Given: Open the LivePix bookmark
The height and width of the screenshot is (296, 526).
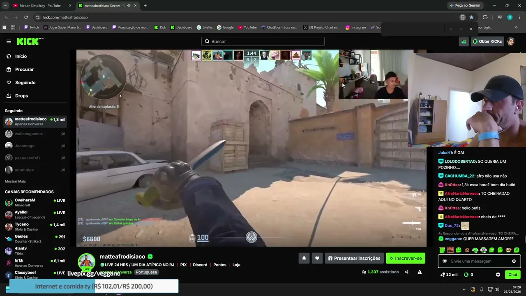Looking at the screenshot, I should coord(205,28).
